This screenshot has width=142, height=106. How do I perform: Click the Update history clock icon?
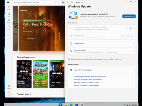tap(71, 43)
